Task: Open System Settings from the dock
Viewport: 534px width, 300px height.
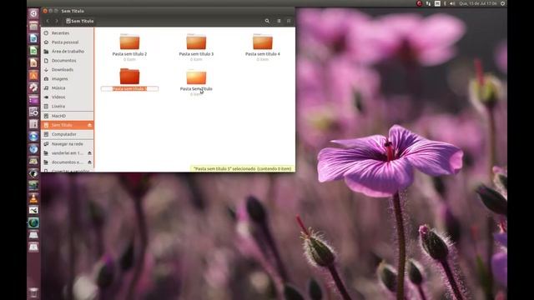Action: (x=33, y=87)
